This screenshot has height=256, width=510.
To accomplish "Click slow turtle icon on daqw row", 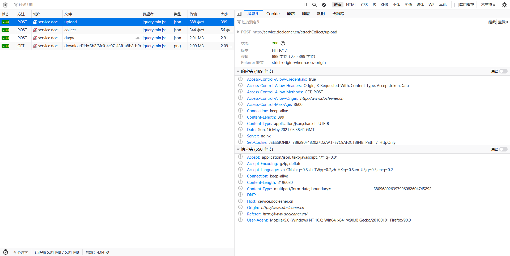I will (137, 38).
